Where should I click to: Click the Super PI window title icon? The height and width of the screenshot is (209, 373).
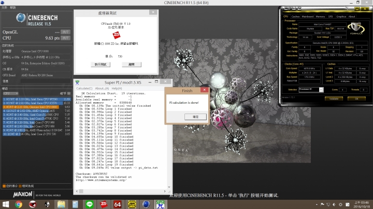point(77,82)
